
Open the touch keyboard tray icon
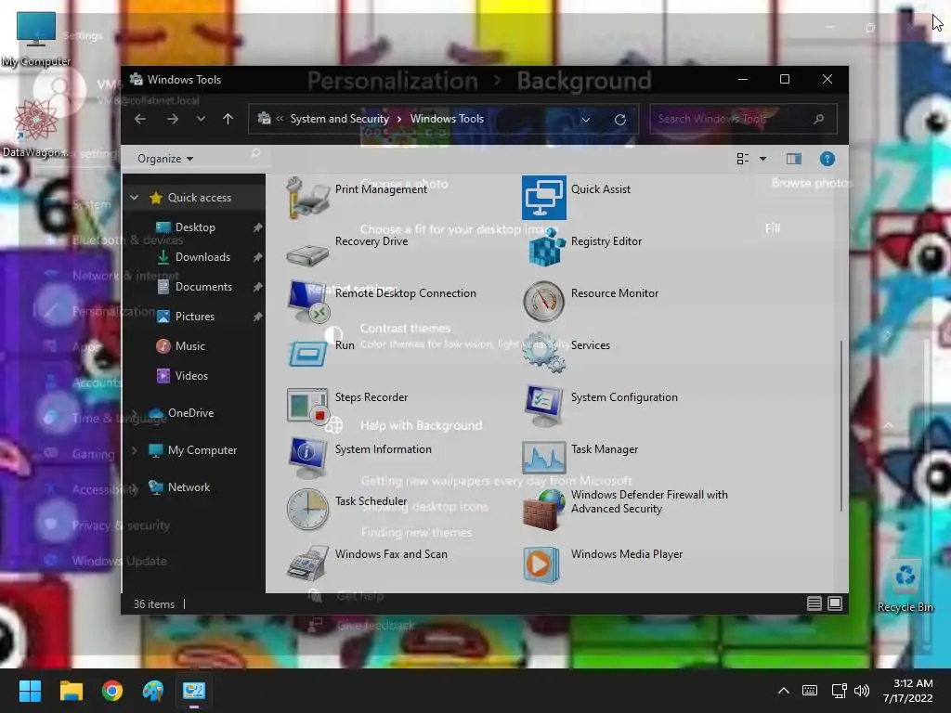click(810, 691)
